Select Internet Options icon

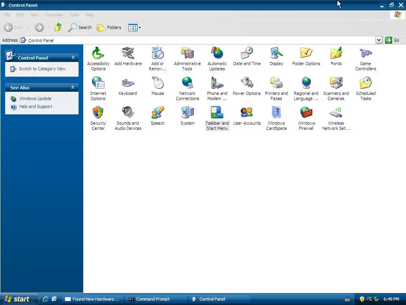(98, 89)
